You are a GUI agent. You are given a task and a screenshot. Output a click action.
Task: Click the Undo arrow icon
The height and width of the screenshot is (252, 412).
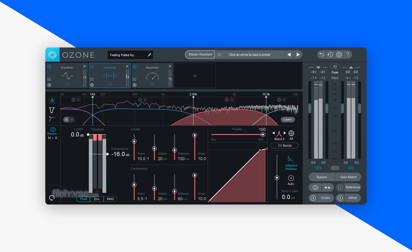[322, 54]
